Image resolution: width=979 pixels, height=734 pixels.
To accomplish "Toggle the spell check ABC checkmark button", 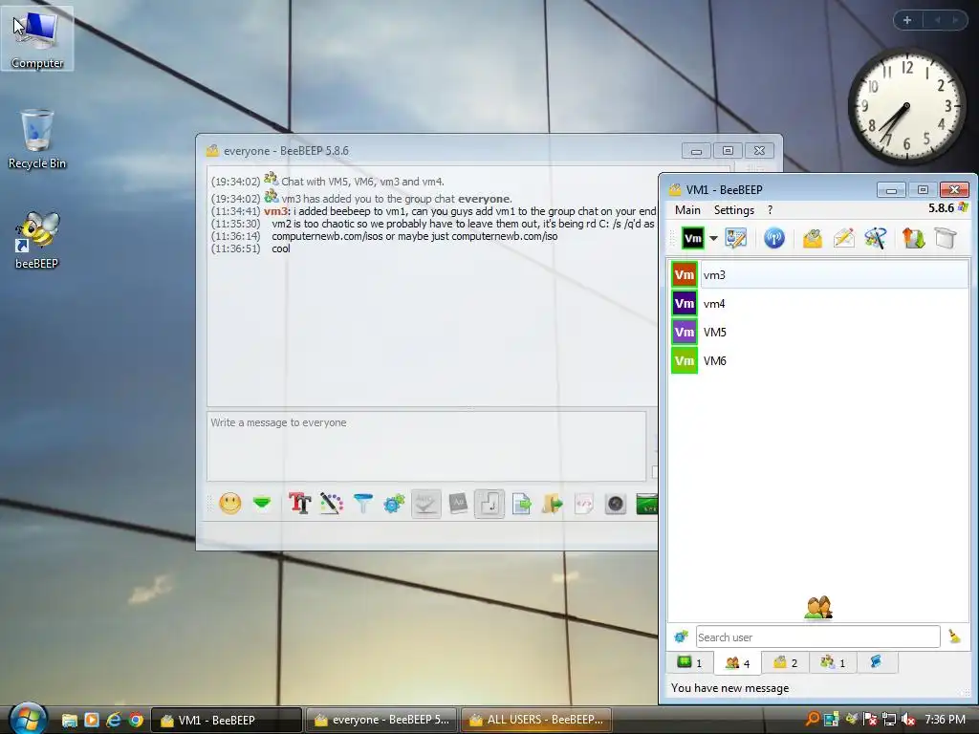I will coord(425,503).
